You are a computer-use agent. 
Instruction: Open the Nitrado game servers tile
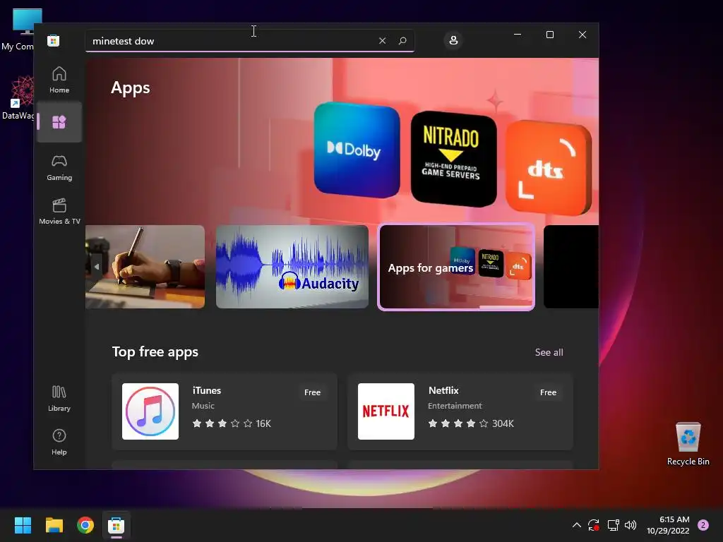(453, 159)
